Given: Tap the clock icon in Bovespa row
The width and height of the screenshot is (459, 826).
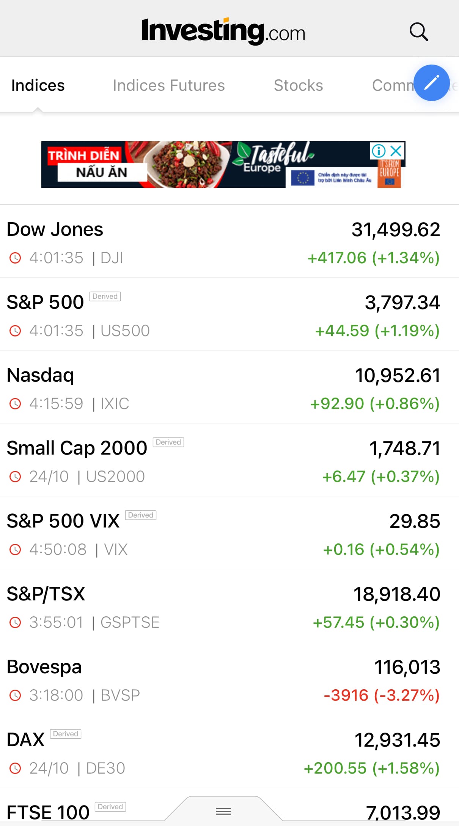Looking at the screenshot, I should pyautogui.click(x=15, y=696).
